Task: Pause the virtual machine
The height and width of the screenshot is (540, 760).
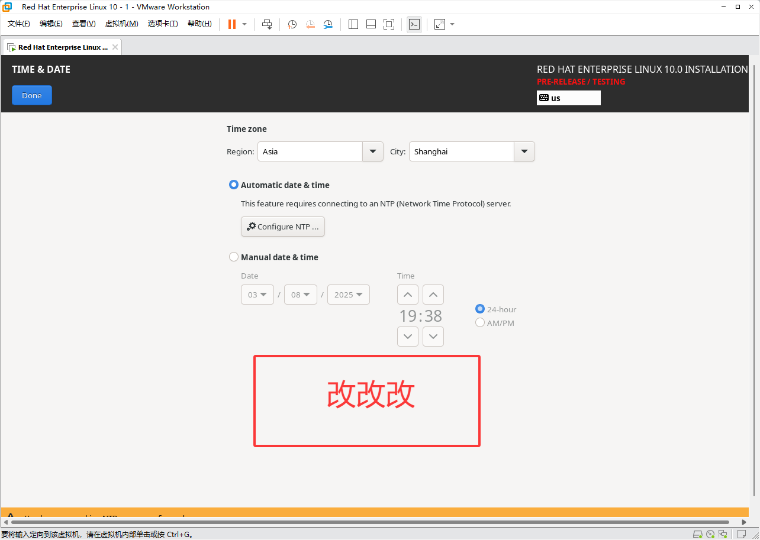Action: 232,24
